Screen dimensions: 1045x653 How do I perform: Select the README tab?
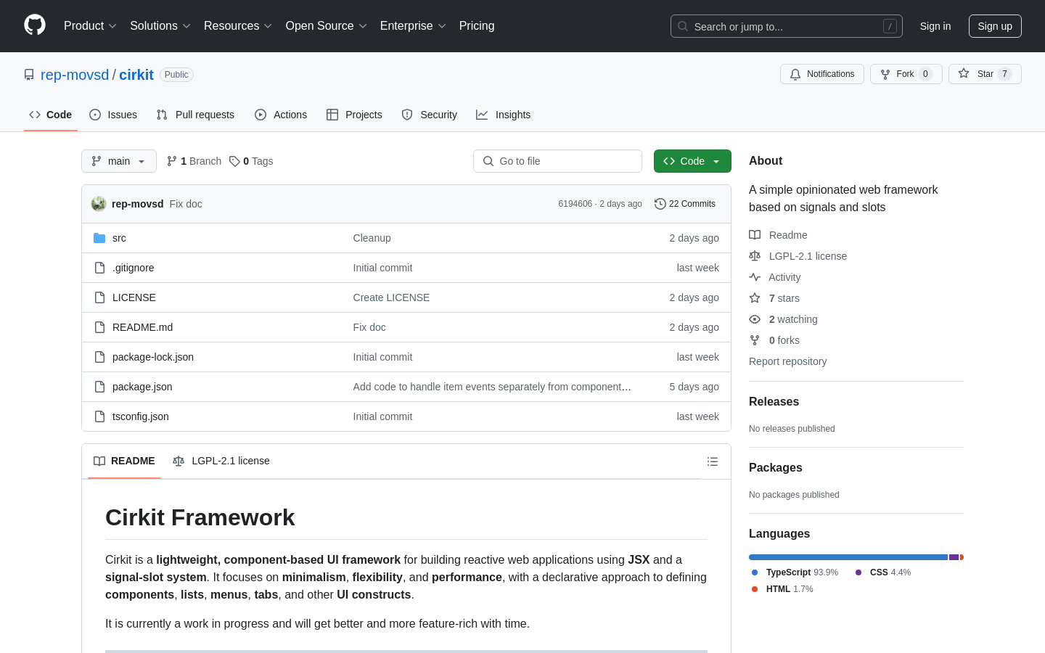point(124,461)
